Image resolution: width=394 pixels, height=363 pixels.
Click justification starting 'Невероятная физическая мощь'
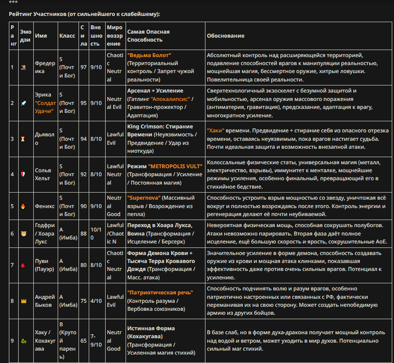297,233
